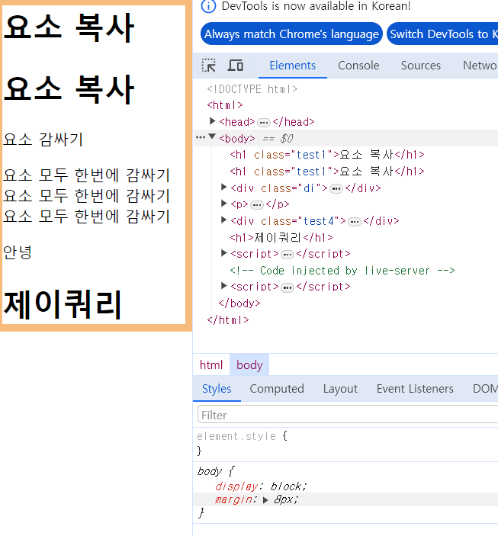Image resolution: width=498 pixels, height=536 pixels.
Task: Click ellipsis badge inside div class di
Action: 336,188
